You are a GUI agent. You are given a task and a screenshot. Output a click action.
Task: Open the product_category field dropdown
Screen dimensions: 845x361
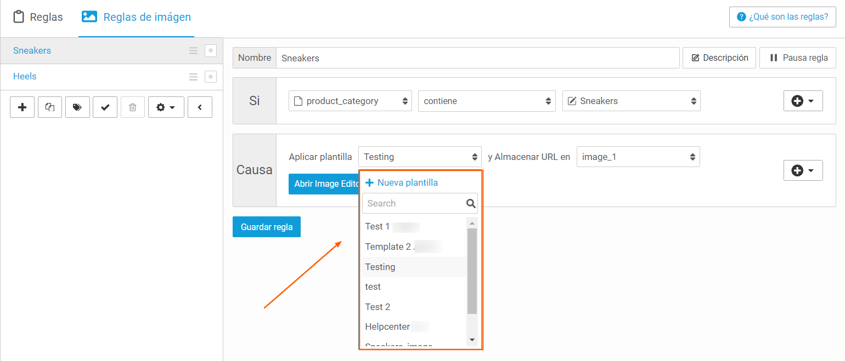pos(350,101)
